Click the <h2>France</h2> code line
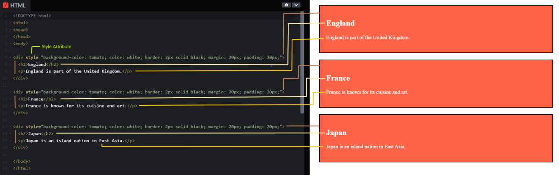 37,99
